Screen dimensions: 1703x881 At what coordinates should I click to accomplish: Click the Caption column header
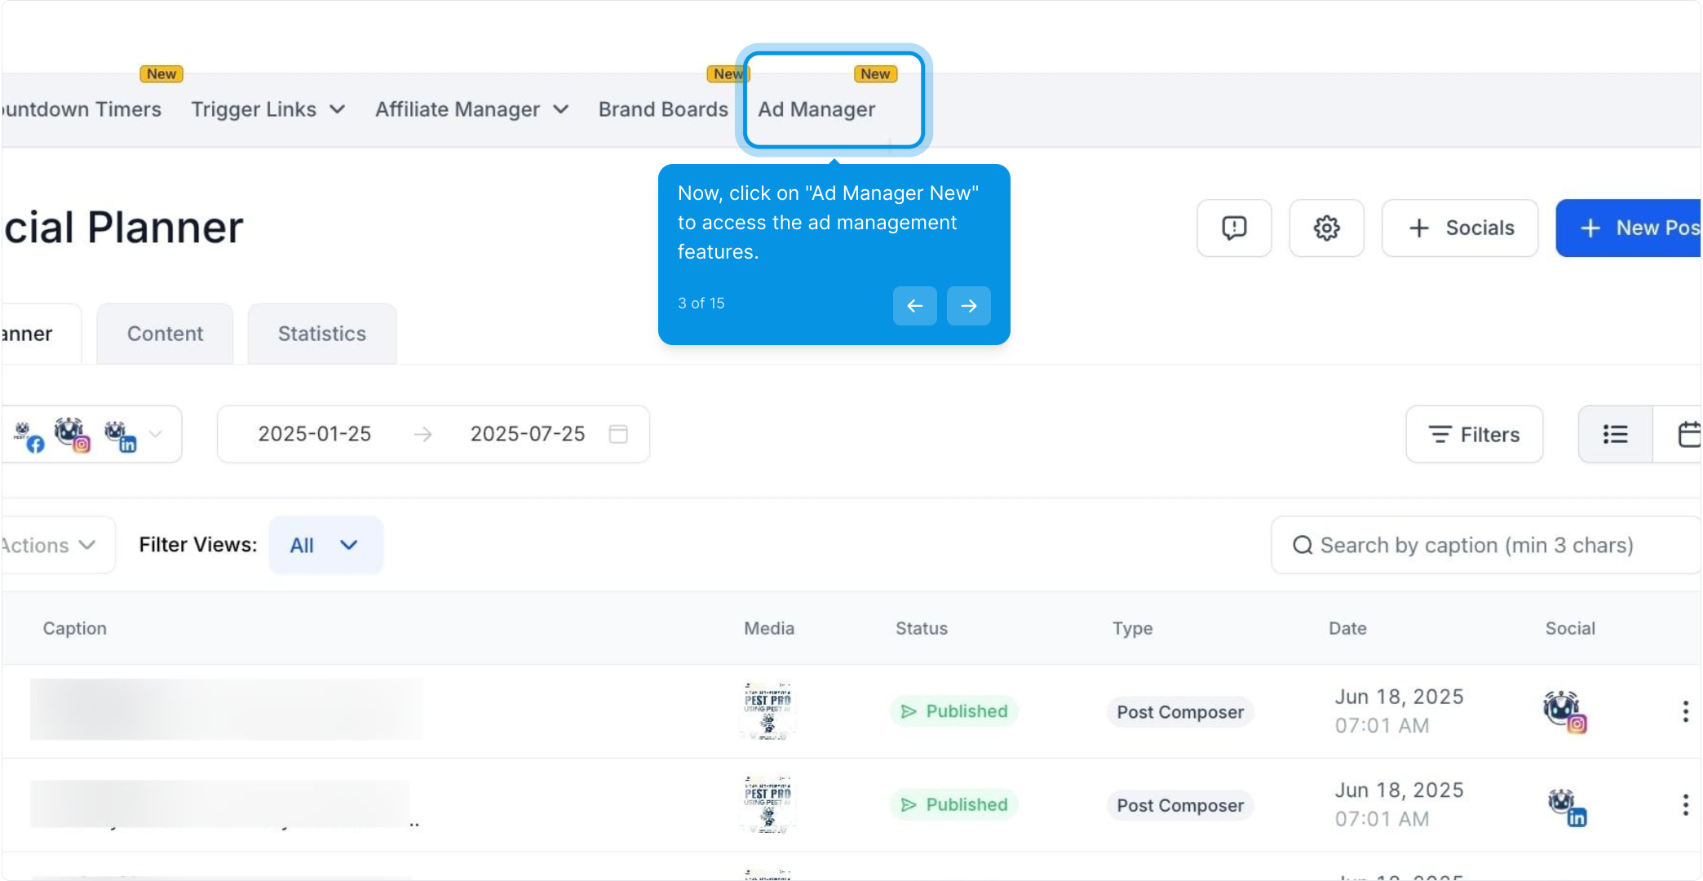(x=74, y=628)
